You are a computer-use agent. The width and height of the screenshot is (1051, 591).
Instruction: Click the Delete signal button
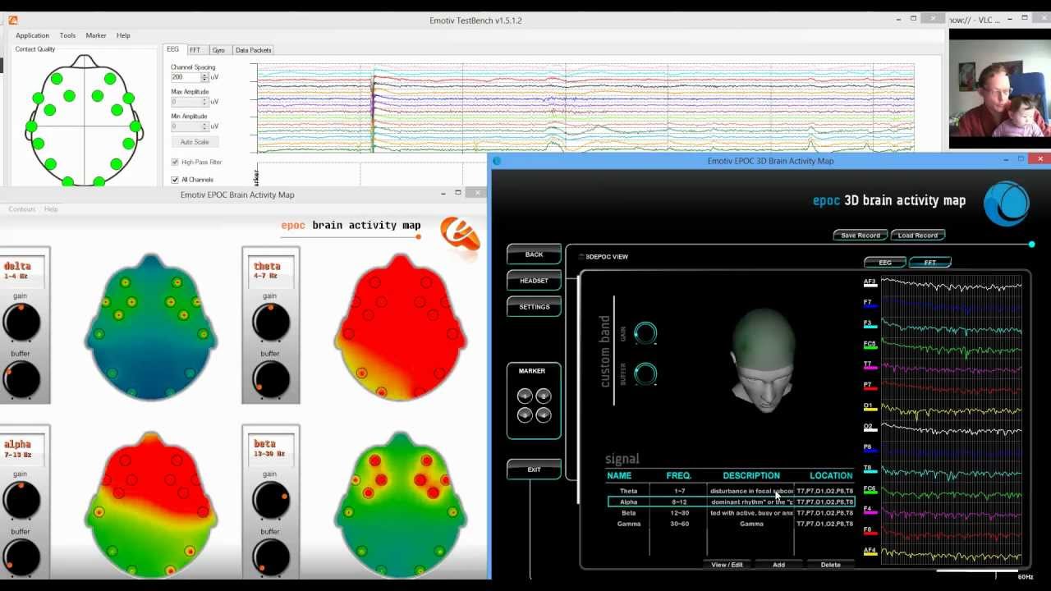pyautogui.click(x=830, y=565)
